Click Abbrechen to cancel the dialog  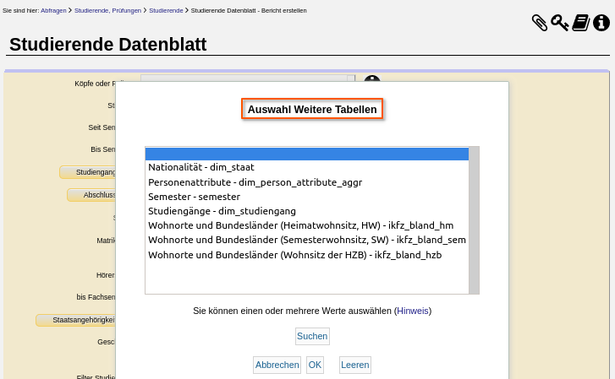pos(277,365)
